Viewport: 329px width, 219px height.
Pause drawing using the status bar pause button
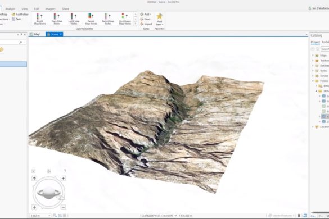299,216
